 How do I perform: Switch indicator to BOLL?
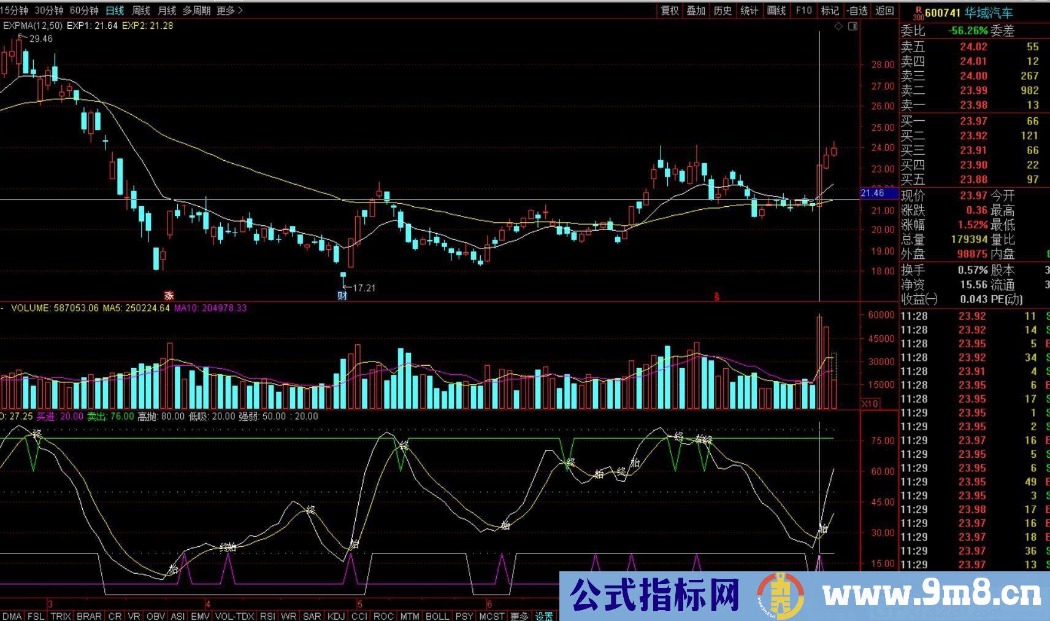tap(437, 616)
